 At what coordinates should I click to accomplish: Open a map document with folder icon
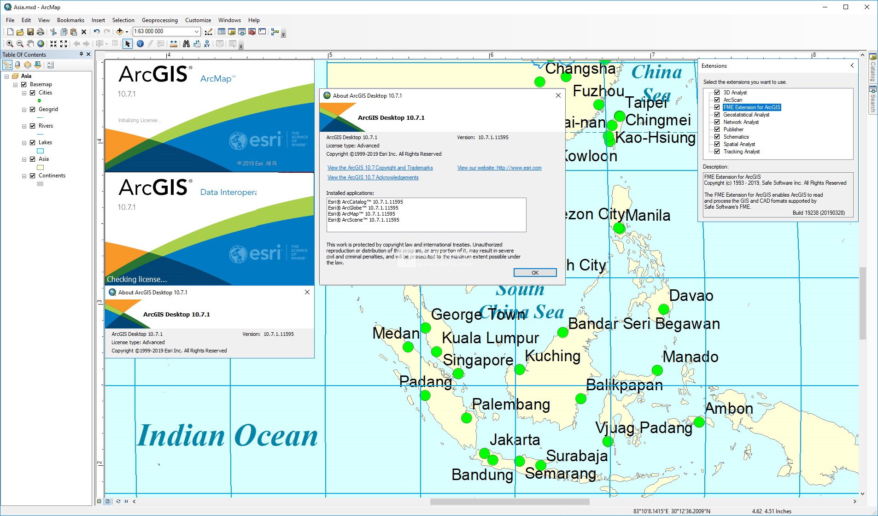[20, 32]
